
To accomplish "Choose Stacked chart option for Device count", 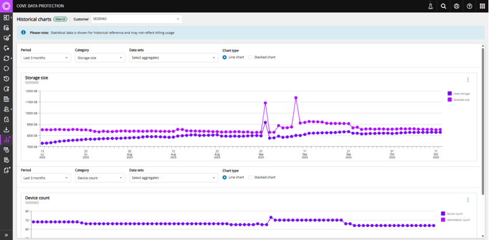I will coord(251,177).
